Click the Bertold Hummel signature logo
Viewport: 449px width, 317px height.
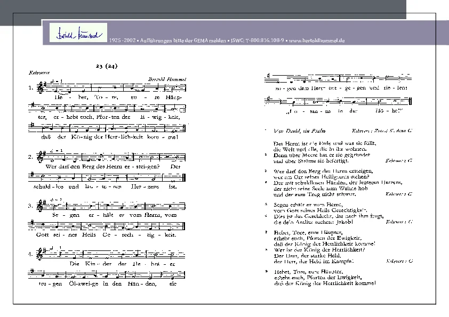point(78,32)
